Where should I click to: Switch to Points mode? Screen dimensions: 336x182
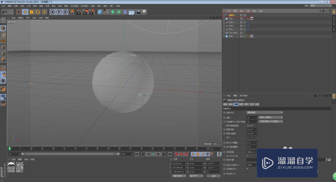(x=3, y=47)
